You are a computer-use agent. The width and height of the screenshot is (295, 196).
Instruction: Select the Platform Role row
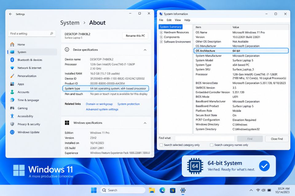tap(241, 111)
